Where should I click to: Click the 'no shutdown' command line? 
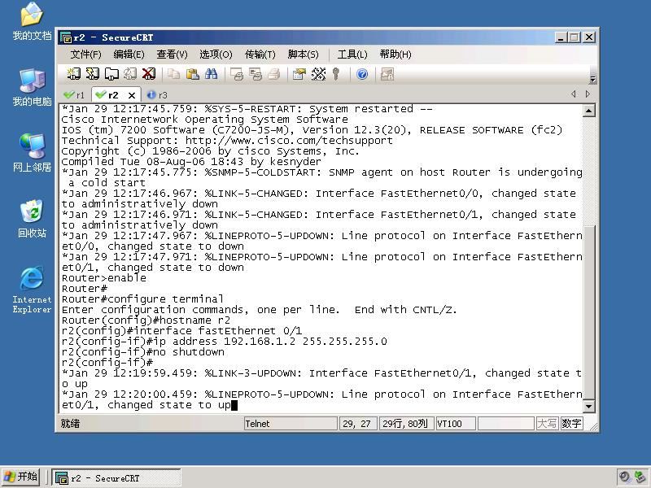click(143, 352)
